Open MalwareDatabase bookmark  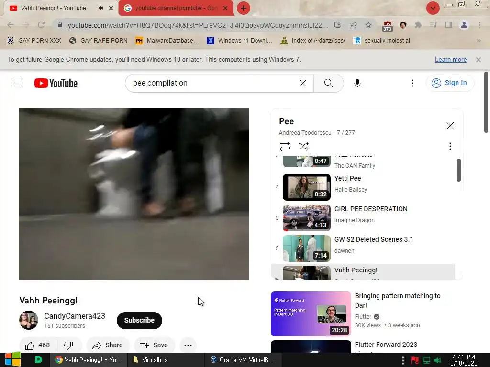tap(167, 41)
